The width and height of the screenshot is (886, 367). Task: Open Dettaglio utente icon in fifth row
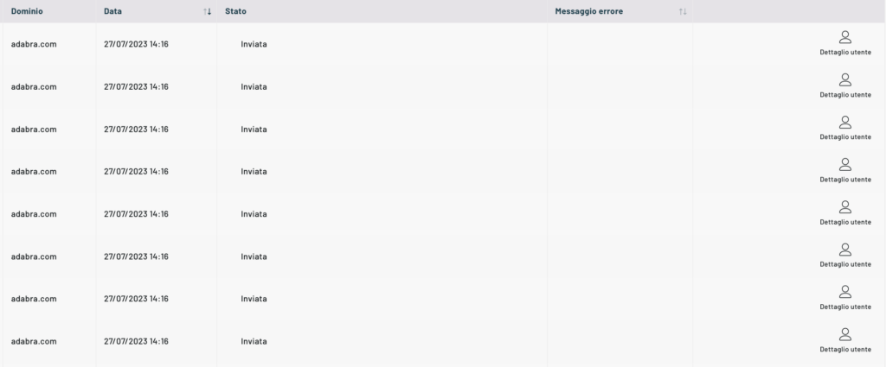tap(844, 207)
